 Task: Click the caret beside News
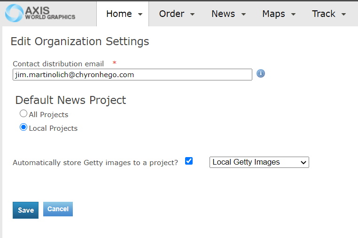click(x=243, y=15)
